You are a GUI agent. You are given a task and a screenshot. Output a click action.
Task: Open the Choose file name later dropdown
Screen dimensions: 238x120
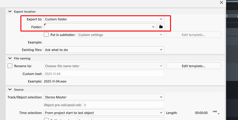click(104, 66)
